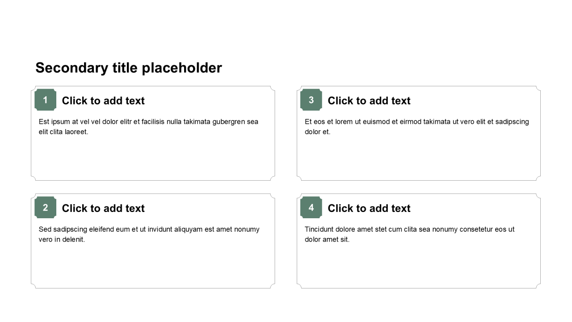Click the heading text beside badge 1
This screenshot has height=322, width=572.
click(x=103, y=101)
